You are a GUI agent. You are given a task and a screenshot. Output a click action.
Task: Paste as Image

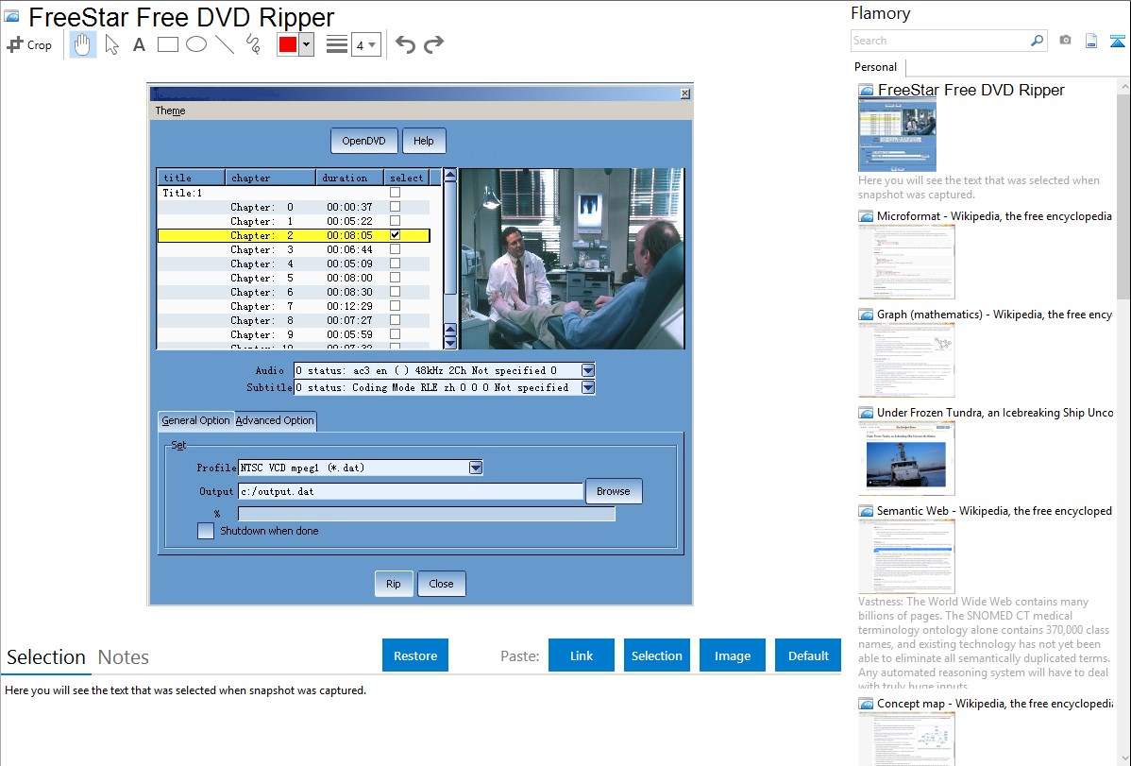(x=732, y=655)
